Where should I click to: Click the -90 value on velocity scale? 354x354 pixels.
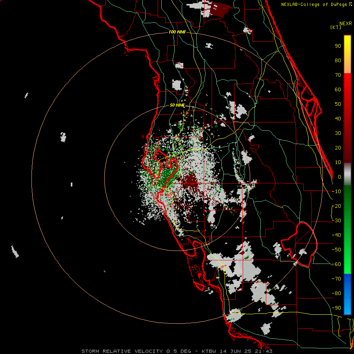[x=336, y=308]
